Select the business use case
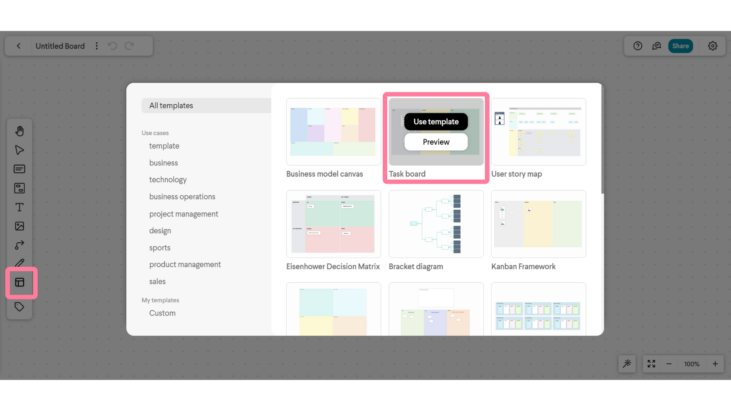The height and width of the screenshot is (411, 731). 163,163
